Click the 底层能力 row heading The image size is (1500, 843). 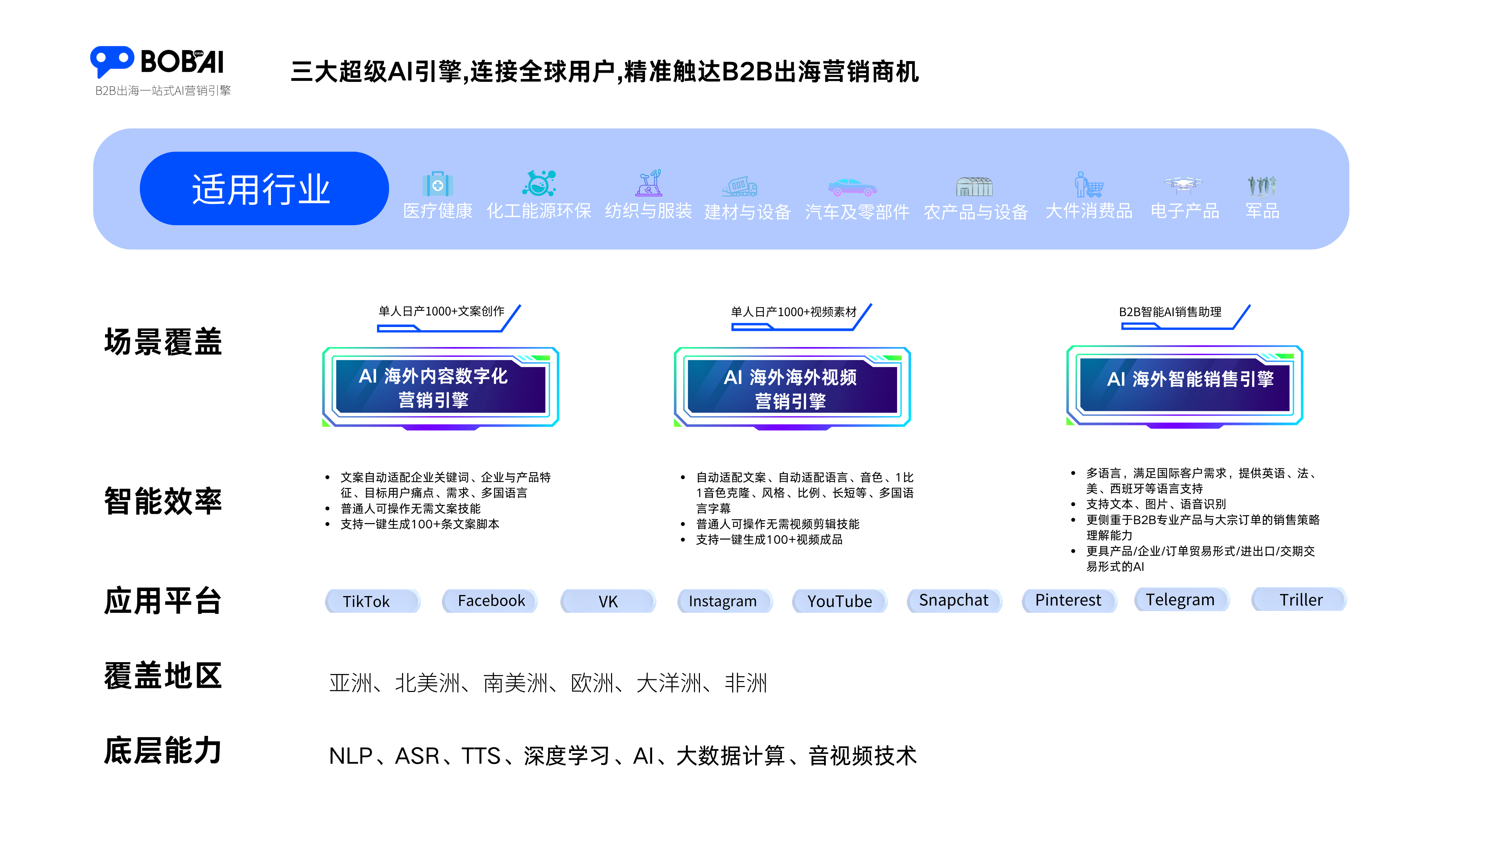tap(163, 750)
